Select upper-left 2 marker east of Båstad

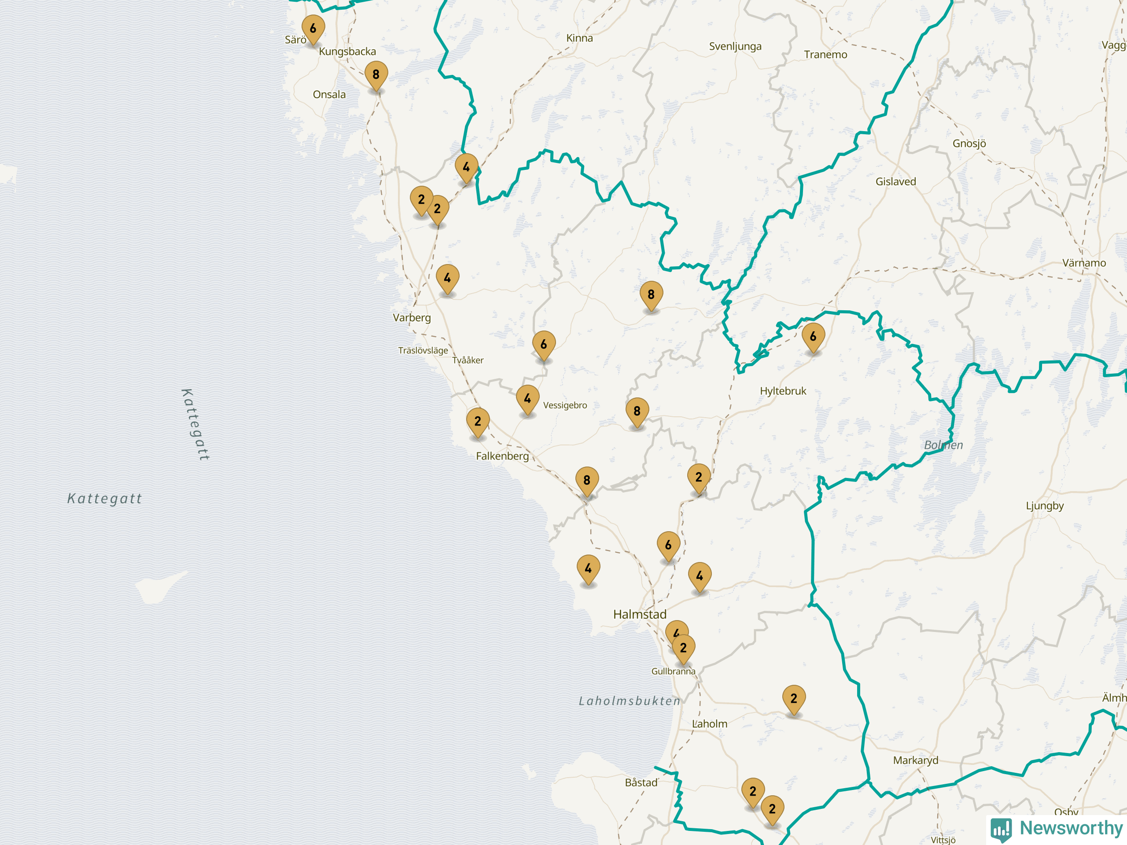point(753,793)
